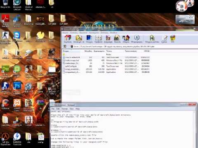198x148 pixels.
Task: Click the Add button in WinRAR toolbar
Action: pyautogui.click(x=68, y=39)
